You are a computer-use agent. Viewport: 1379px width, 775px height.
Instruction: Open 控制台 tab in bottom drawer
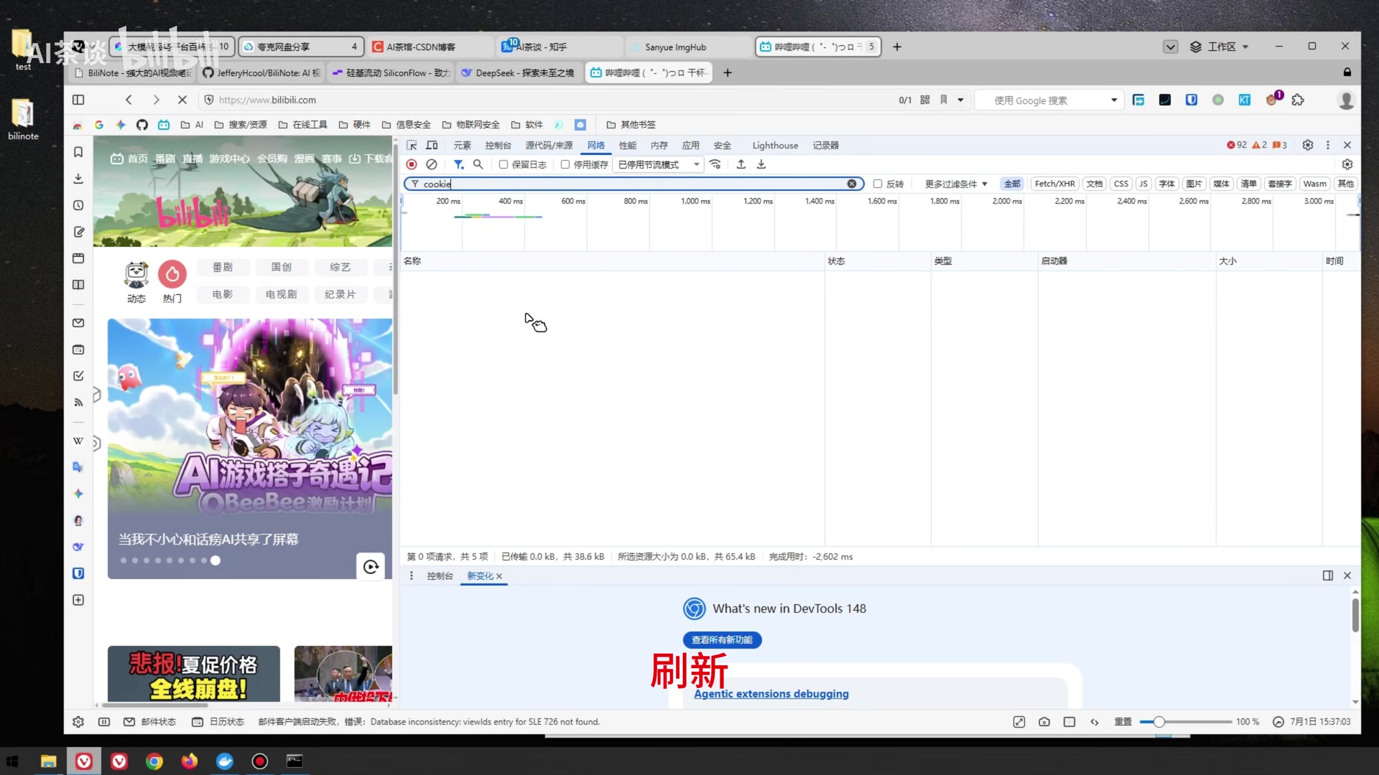point(440,576)
